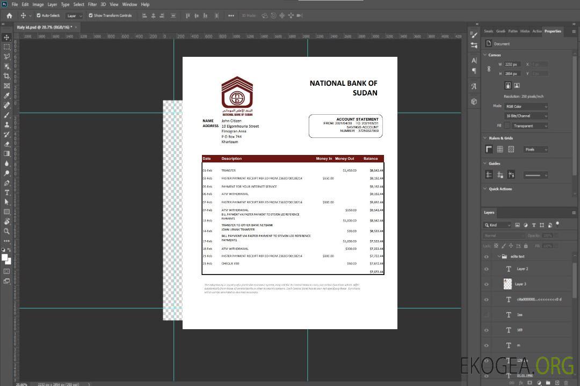Image resolution: width=580 pixels, height=386 pixels.
Task: Open the 3D panel cube icon
Action: point(474,101)
